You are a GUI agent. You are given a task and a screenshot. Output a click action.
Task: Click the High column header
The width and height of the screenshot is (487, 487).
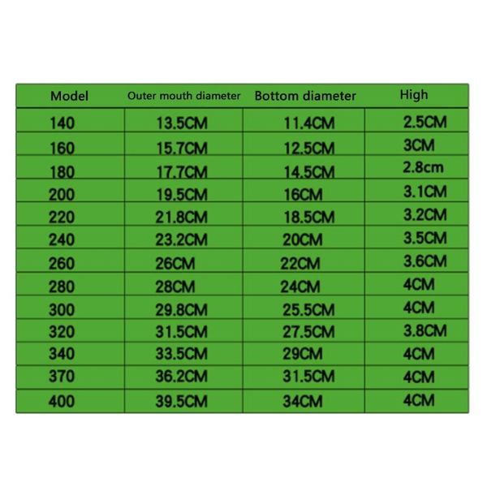tap(413, 95)
